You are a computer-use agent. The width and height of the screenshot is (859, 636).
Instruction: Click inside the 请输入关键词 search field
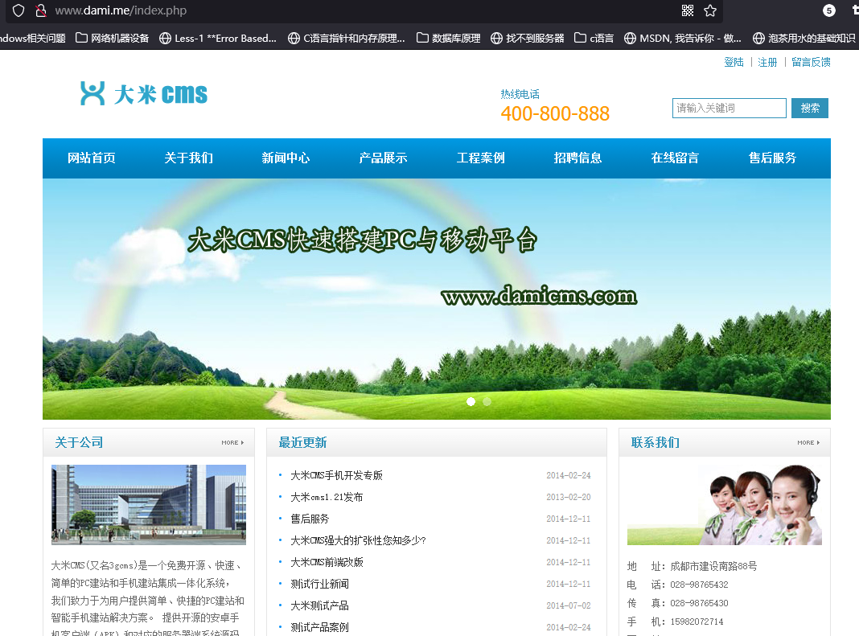pos(728,107)
